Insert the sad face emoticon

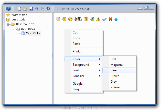tap(64, 19)
